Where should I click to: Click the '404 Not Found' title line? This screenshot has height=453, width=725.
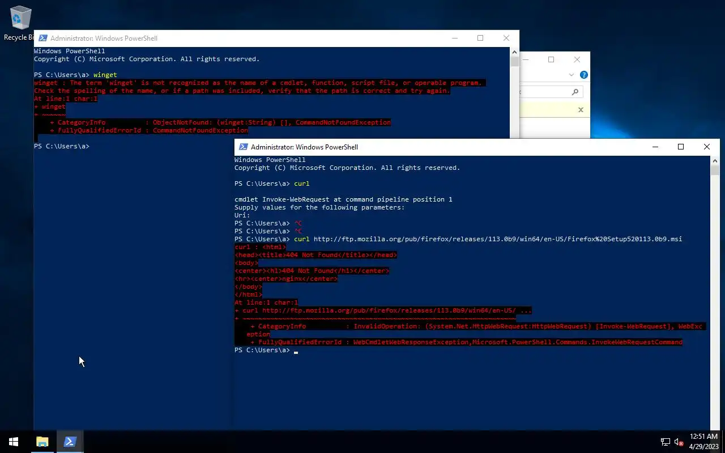[315, 255]
